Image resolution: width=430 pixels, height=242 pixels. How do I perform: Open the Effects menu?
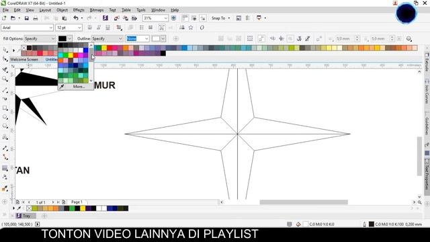click(x=79, y=10)
